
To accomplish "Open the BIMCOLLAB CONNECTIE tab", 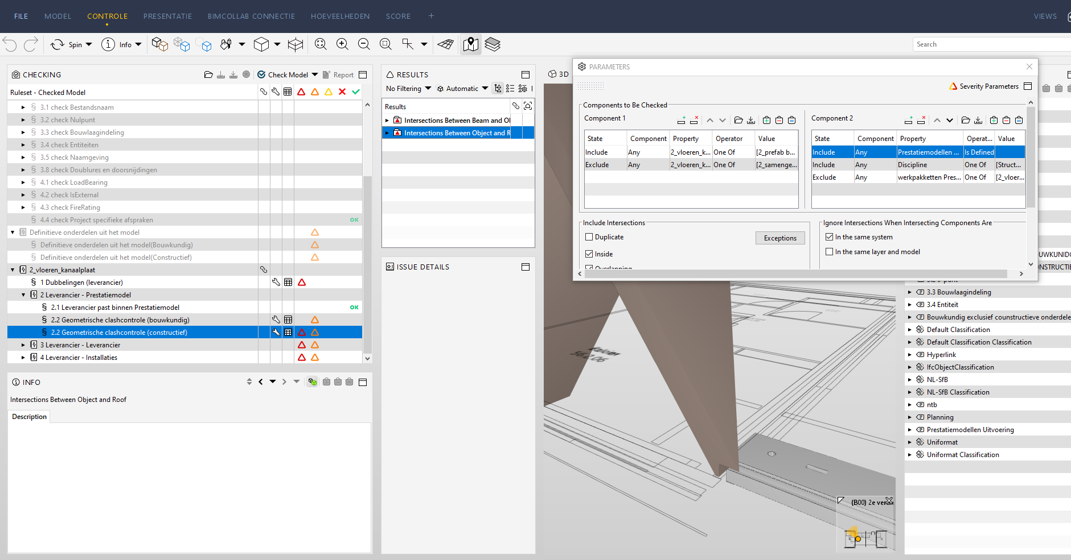I will pyautogui.click(x=252, y=16).
